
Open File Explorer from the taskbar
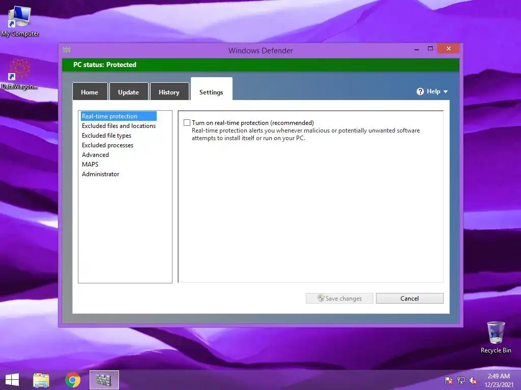point(41,380)
